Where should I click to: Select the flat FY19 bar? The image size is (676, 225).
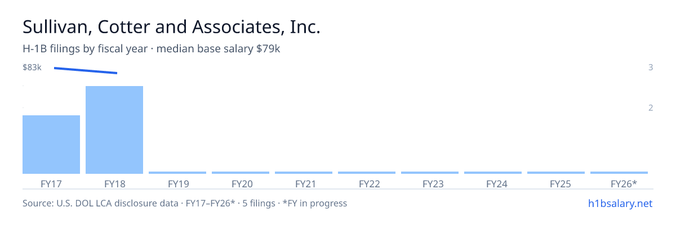click(x=177, y=173)
